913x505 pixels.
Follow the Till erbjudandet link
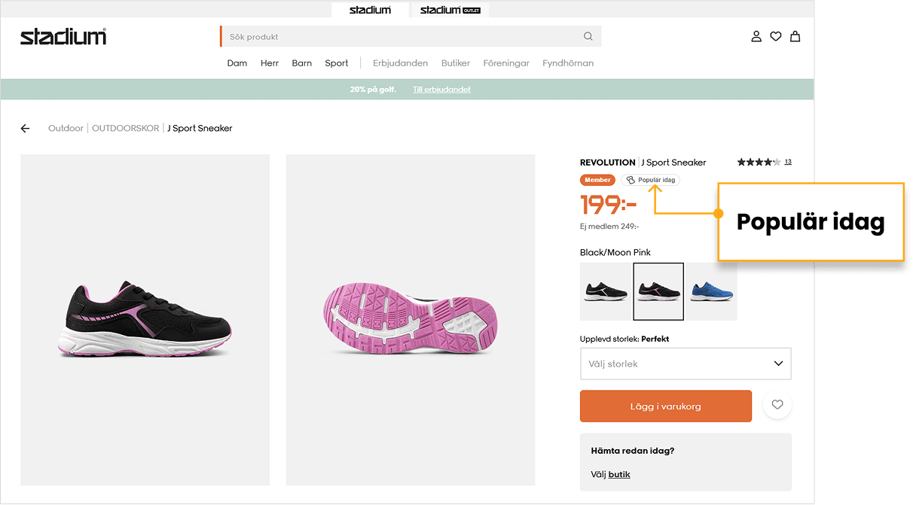(441, 90)
